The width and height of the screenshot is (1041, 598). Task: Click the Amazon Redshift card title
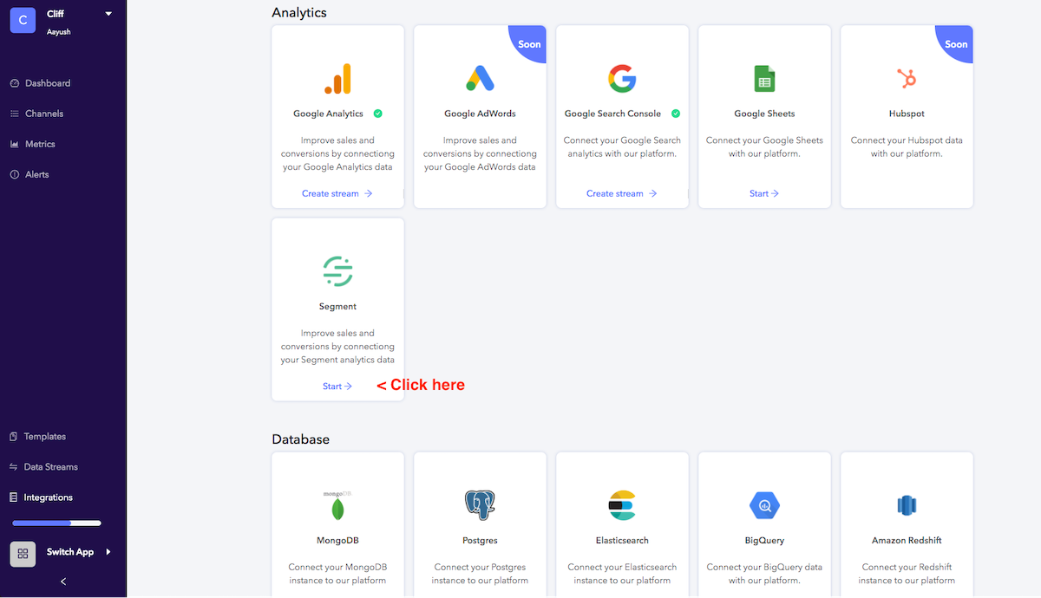click(907, 540)
